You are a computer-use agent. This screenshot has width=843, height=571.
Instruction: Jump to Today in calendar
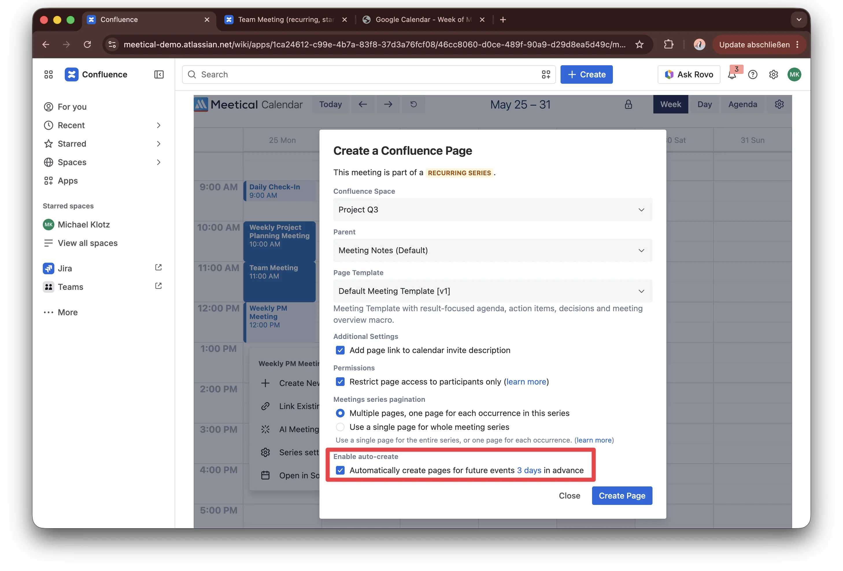tap(330, 104)
